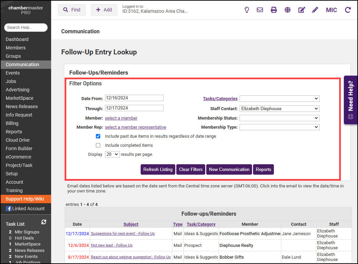Open the Staff Contact dropdown
This screenshot has width=358, height=264.
click(279, 108)
